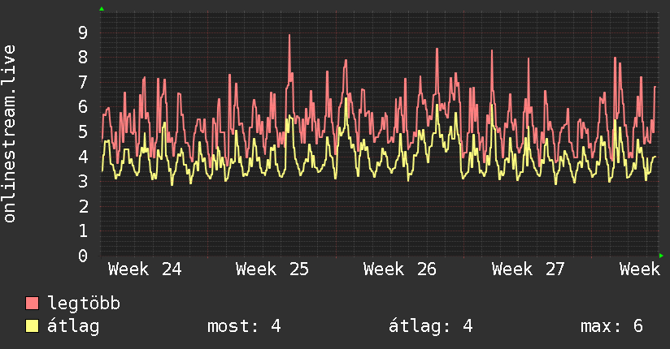Click the y-axis value 3 label
Screen dimensions: 670x349
(83, 181)
